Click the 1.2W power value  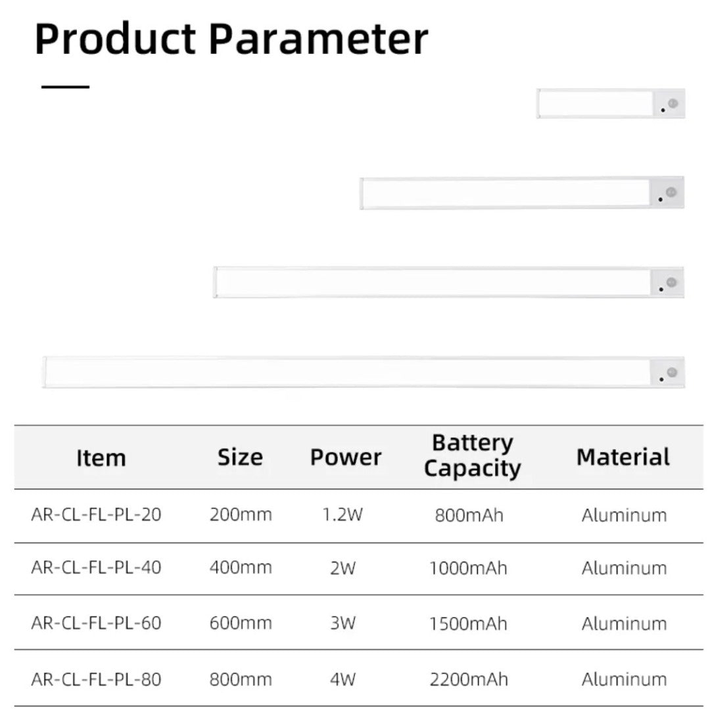[343, 514]
